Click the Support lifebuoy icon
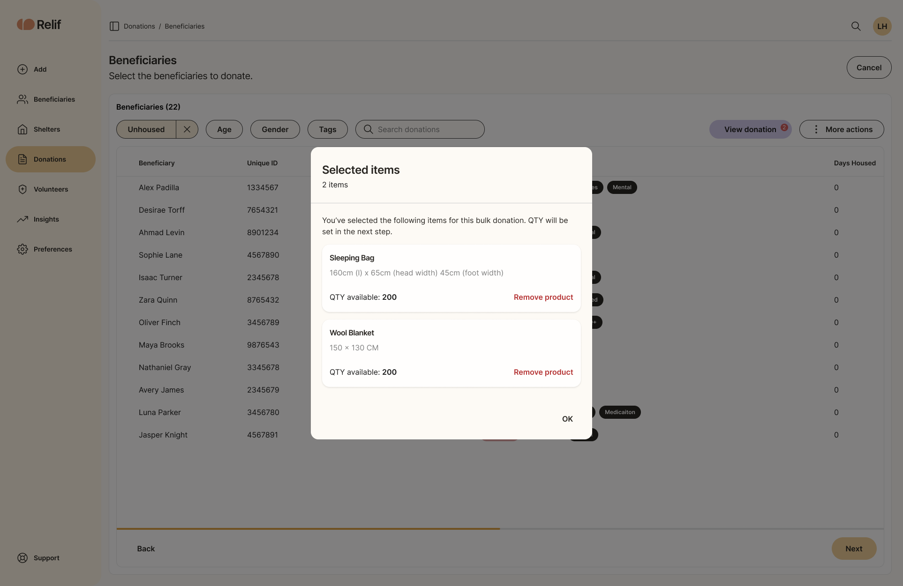The width and height of the screenshot is (903, 586). pos(23,558)
